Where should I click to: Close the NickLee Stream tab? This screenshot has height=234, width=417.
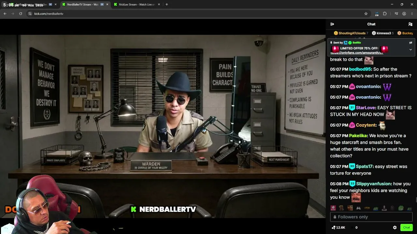tap(159, 5)
